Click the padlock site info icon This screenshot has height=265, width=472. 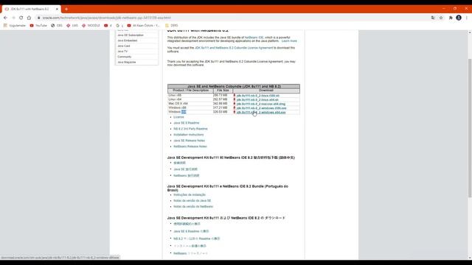[38, 18]
